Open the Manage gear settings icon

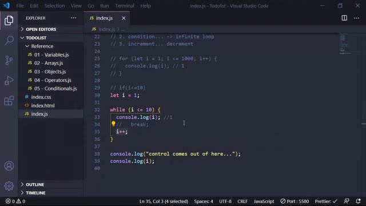tap(9, 186)
